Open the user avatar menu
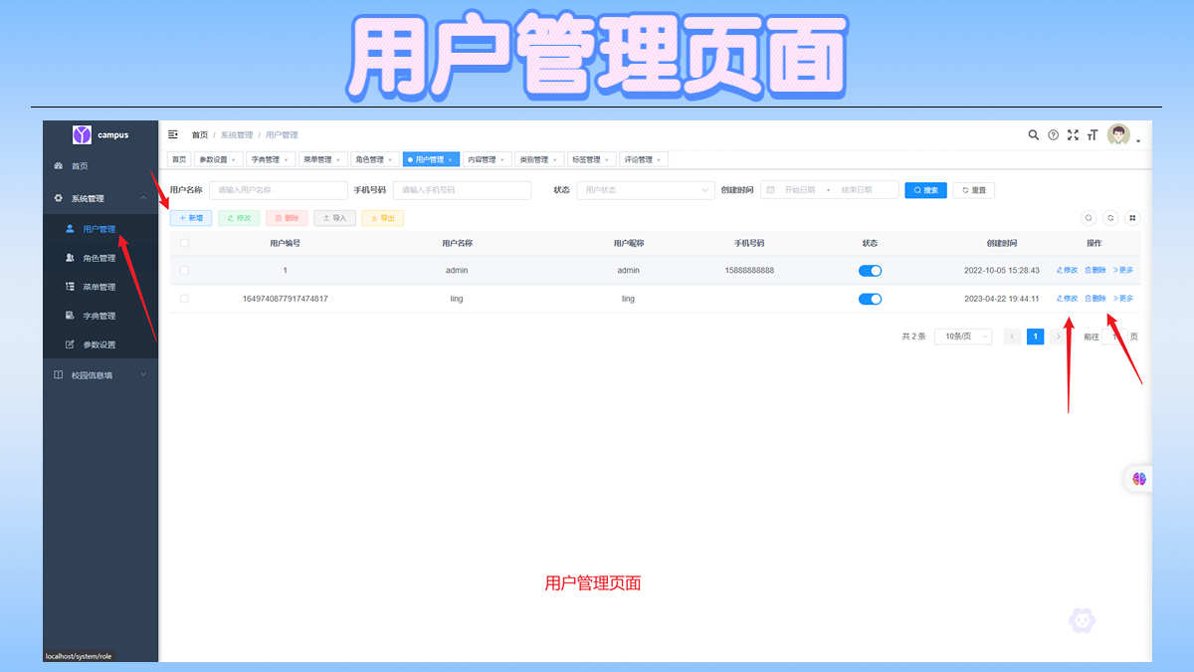This screenshot has height=672, width=1194. pyautogui.click(x=1118, y=135)
